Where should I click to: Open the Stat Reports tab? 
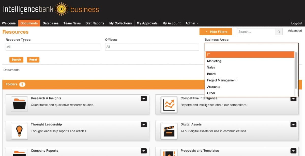(x=95, y=23)
